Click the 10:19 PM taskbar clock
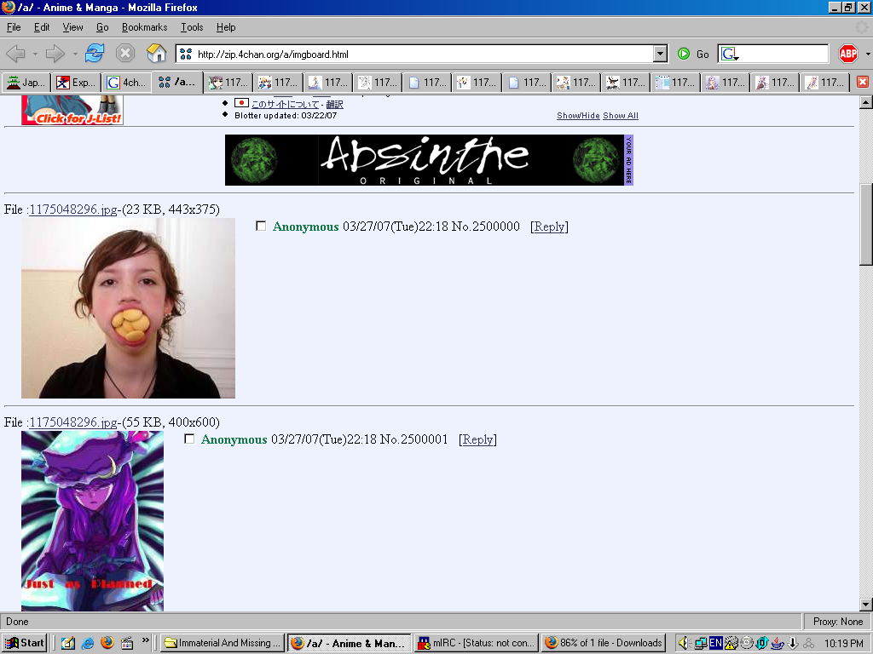 [x=843, y=644]
